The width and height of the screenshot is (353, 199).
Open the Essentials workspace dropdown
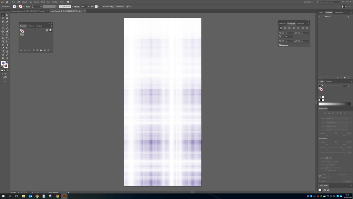click(x=308, y=2)
